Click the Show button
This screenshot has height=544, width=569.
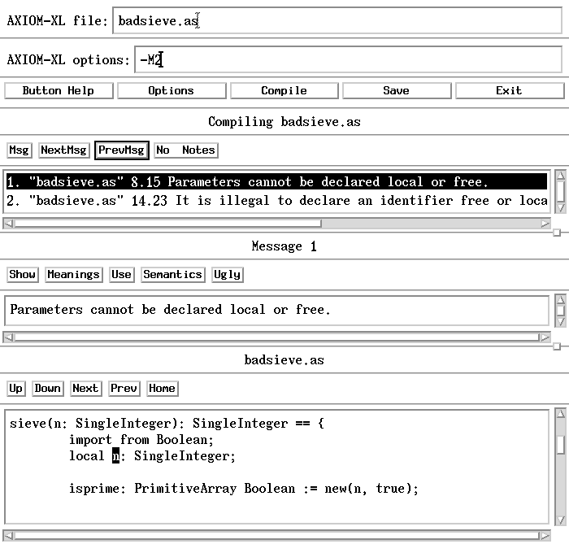click(23, 274)
